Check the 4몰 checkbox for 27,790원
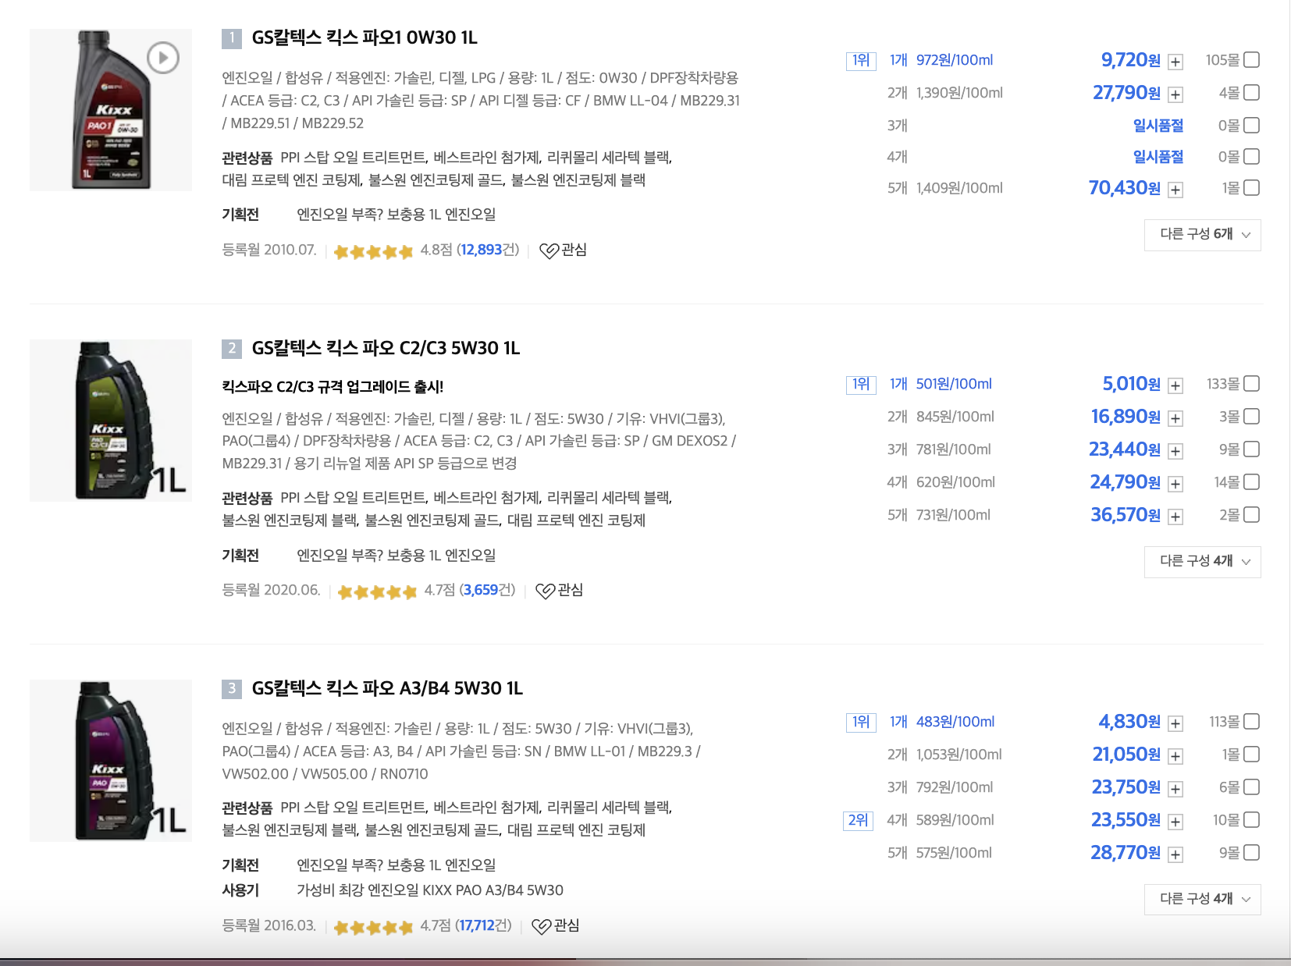This screenshot has width=1291, height=966. 1251,92
